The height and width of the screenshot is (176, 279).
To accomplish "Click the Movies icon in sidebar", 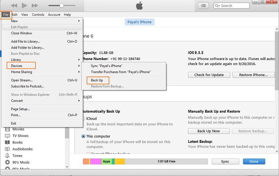I will point(7,129).
